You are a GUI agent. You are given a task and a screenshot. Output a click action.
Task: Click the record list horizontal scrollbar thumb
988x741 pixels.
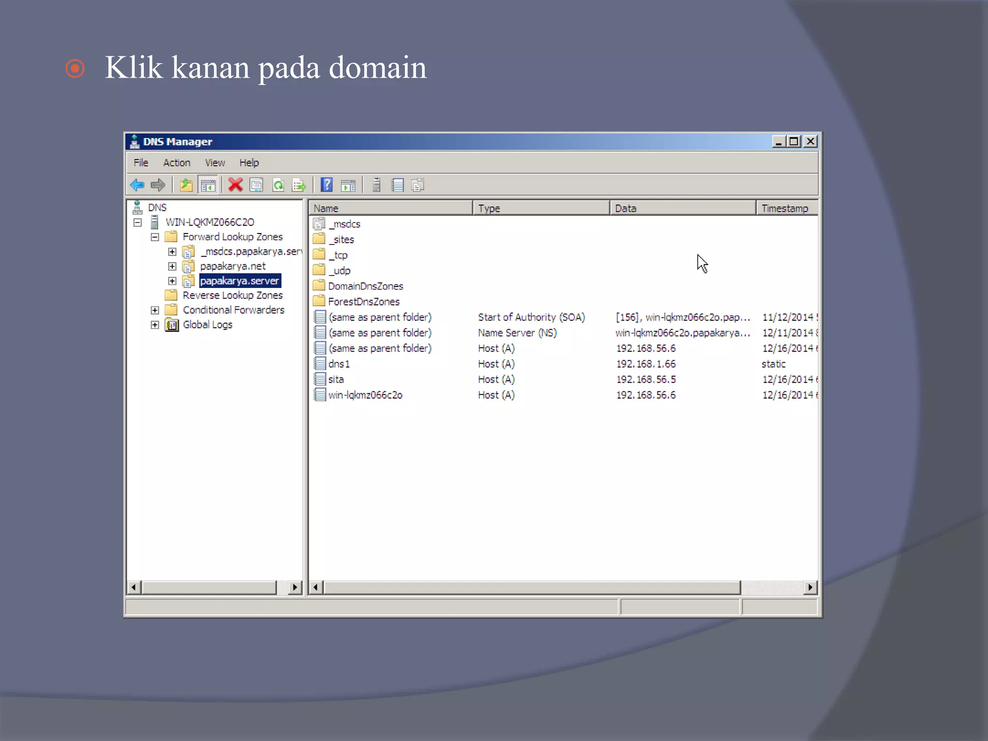(532, 587)
